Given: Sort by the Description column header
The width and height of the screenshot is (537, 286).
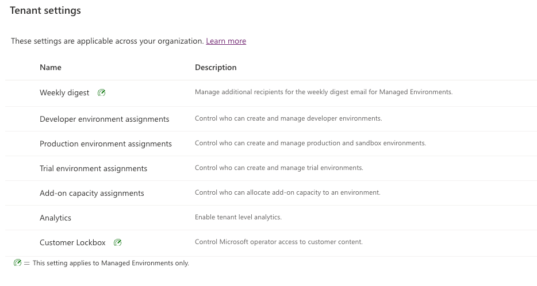Looking at the screenshot, I should (x=216, y=67).
